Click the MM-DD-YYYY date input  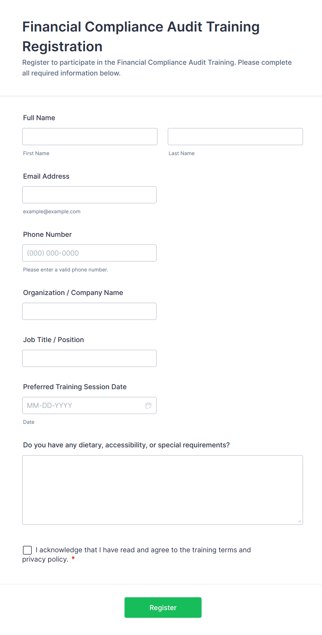point(83,405)
